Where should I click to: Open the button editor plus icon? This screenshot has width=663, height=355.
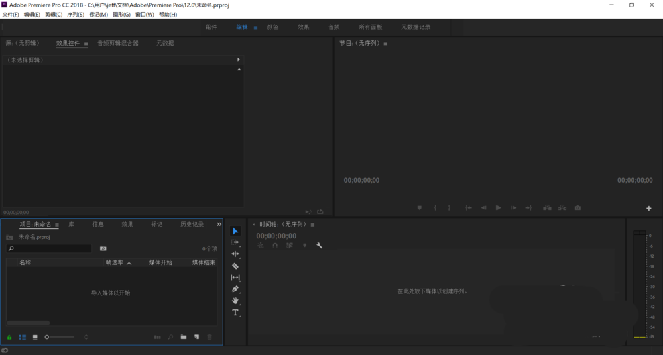point(649,209)
